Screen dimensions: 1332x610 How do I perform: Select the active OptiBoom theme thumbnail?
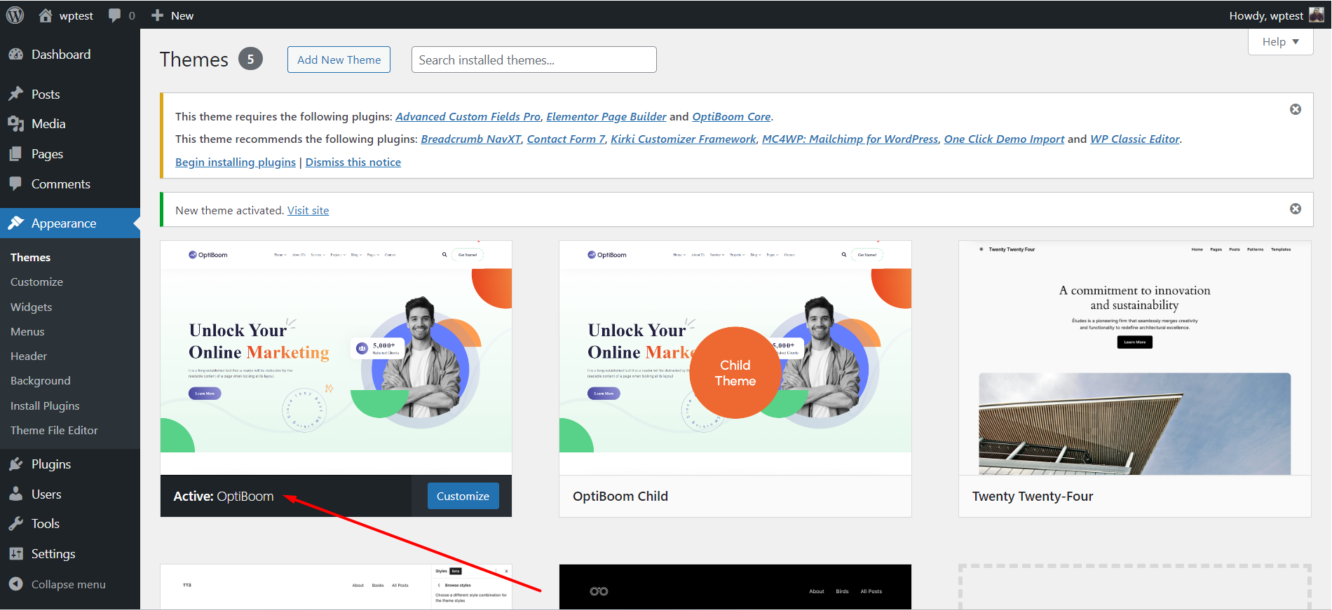pyautogui.click(x=336, y=358)
